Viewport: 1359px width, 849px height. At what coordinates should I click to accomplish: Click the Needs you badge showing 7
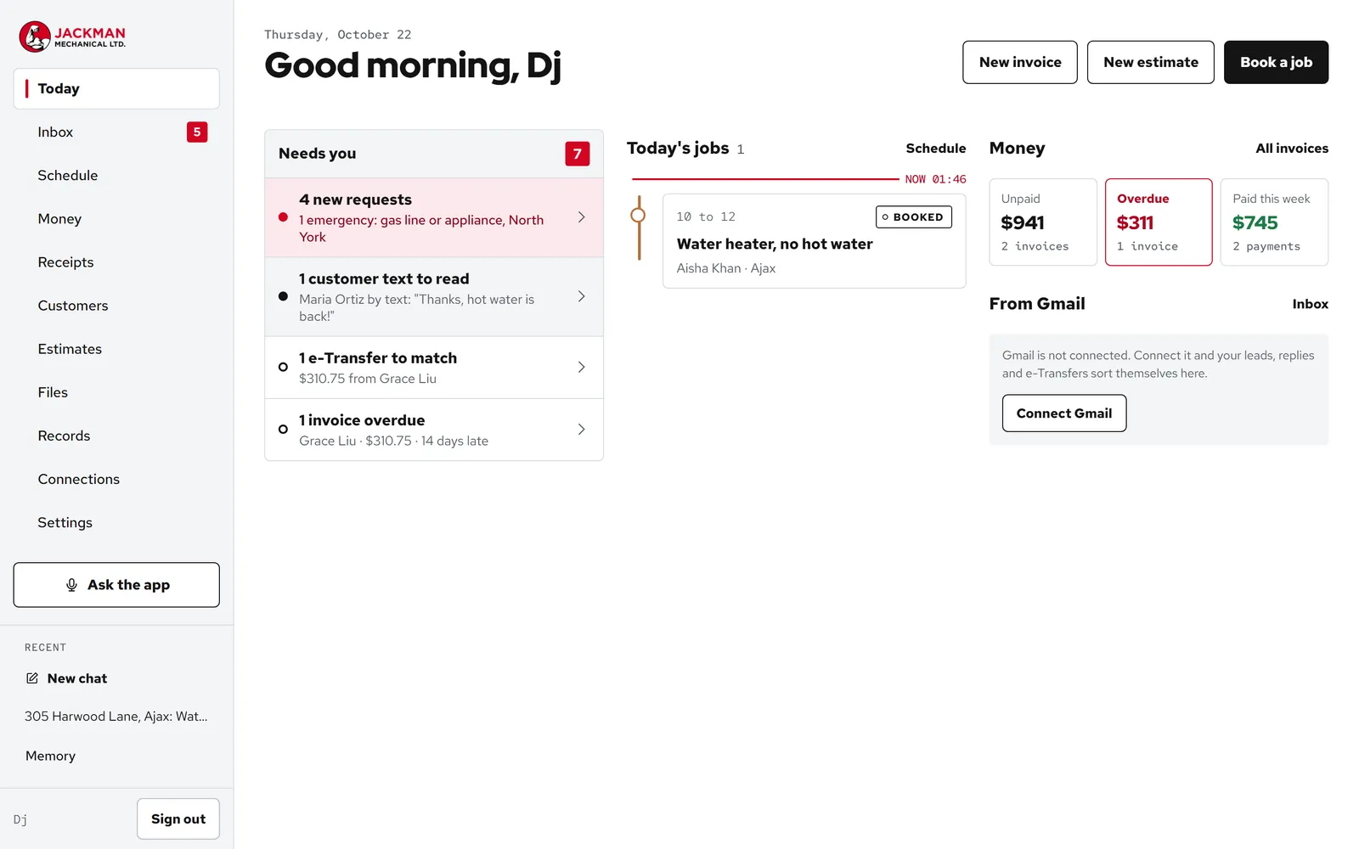click(x=578, y=154)
